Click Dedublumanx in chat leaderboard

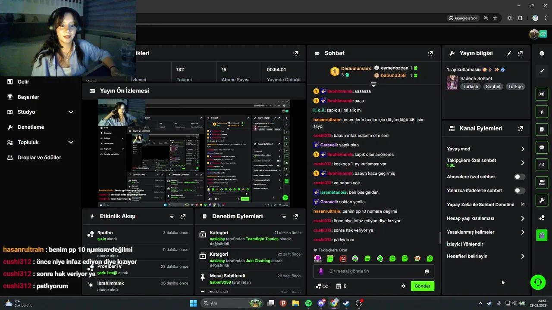click(356, 68)
